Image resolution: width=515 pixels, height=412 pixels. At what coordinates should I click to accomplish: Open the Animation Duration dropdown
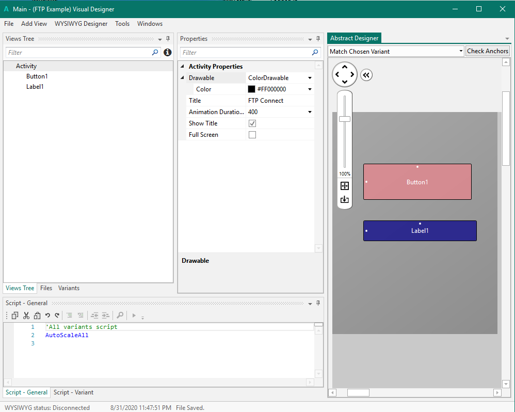309,112
